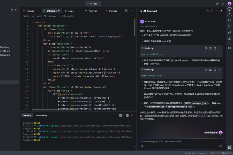The image size is (233, 155).
Task: Switch to the App.vue tab
Action: click(x=91, y=11)
